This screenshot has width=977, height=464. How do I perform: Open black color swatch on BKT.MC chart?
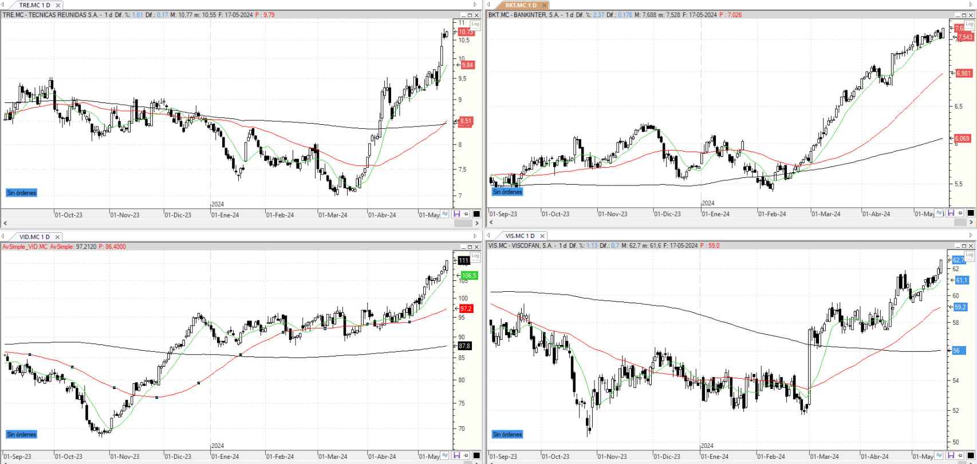(x=971, y=213)
